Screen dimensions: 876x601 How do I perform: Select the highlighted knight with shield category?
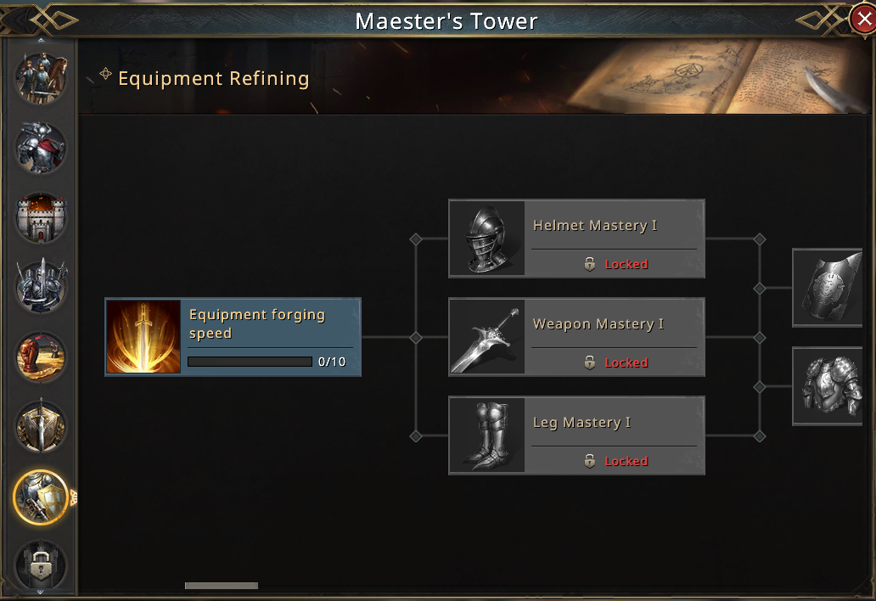pyautogui.click(x=41, y=497)
